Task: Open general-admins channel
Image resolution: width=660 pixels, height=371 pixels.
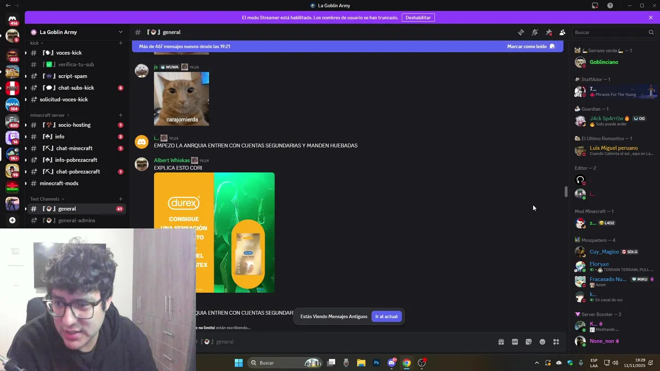Action: coord(75,221)
